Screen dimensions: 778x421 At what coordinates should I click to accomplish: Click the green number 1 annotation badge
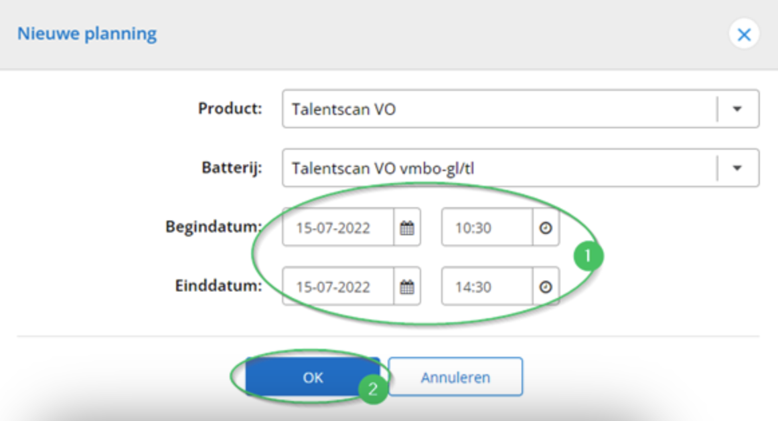pos(587,256)
